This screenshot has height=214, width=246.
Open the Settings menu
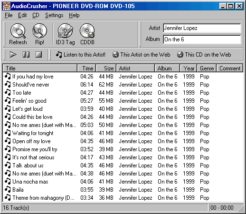(x=54, y=15)
